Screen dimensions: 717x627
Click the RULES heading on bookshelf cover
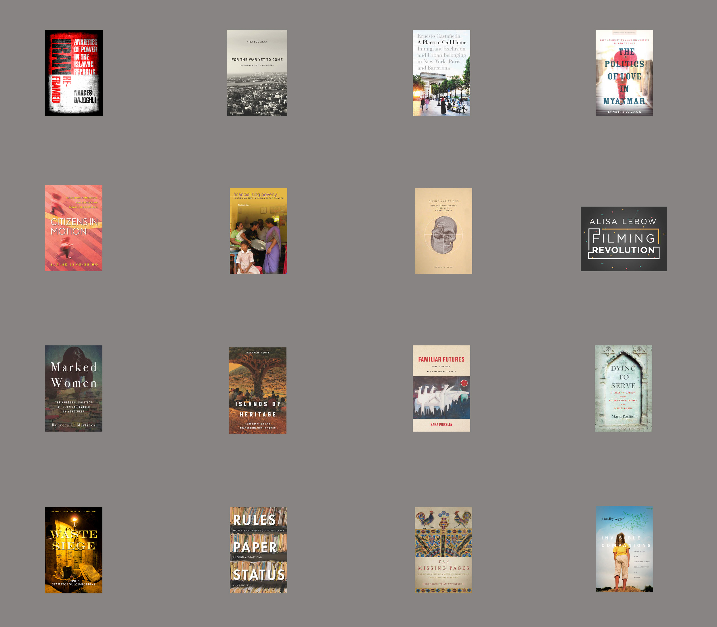pos(255,520)
